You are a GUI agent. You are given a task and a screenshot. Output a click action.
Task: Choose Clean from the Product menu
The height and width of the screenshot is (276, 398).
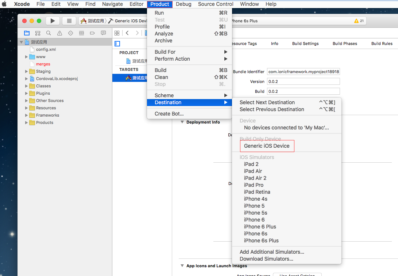(189, 77)
